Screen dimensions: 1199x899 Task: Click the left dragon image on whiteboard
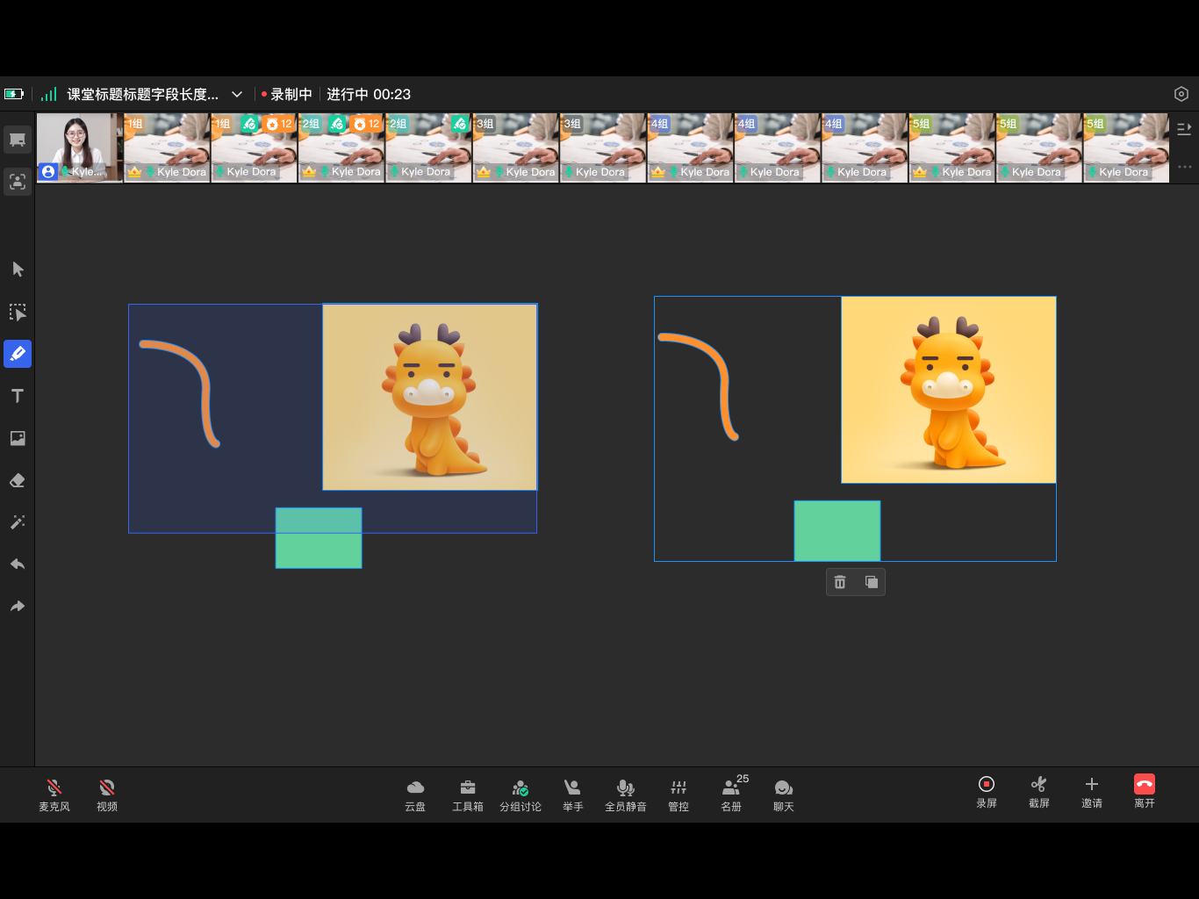430,397
